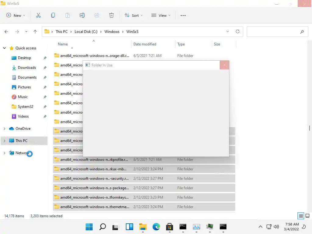The width and height of the screenshot is (312, 234).
Task: Select folder ending orage-dll.r...
Action: (144, 56)
